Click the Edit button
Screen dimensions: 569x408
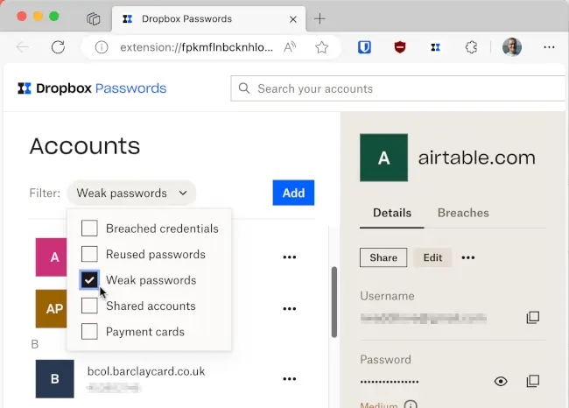(432, 257)
